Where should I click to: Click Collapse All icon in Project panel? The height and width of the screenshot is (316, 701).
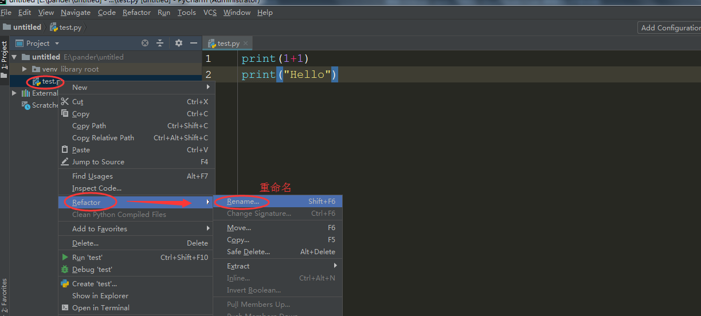(x=160, y=43)
